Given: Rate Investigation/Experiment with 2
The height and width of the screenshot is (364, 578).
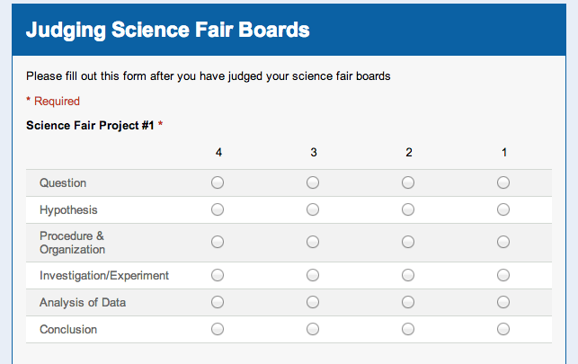Looking at the screenshot, I should pos(408,275).
